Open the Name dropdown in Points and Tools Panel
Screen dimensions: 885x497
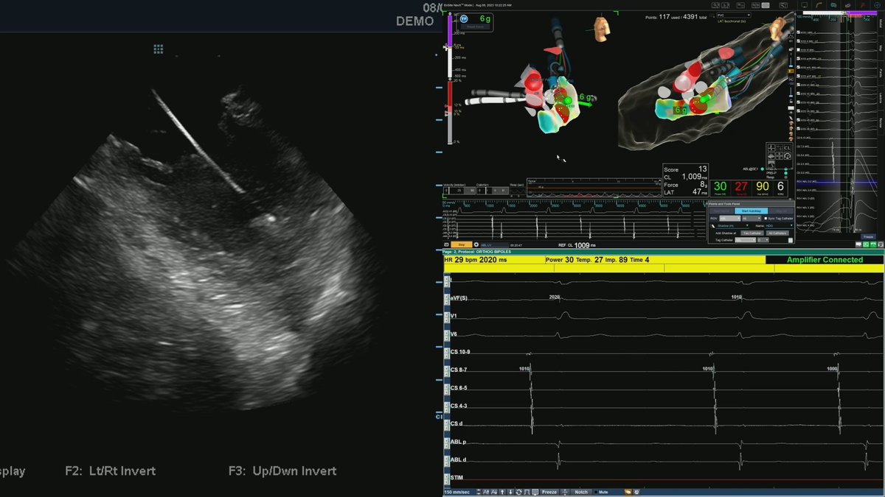point(780,226)
